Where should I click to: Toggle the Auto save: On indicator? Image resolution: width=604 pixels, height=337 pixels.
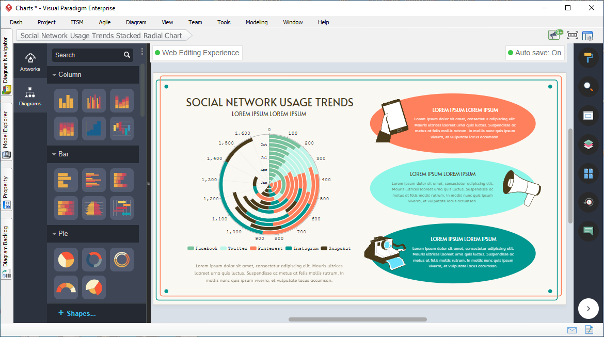[x=535, y=53]
